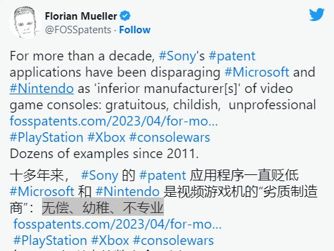The height and width of the screenshot is (251, 334).
Task: Open the #Microsoft hashtag in English tweet
Action: (x=257, y=73)
